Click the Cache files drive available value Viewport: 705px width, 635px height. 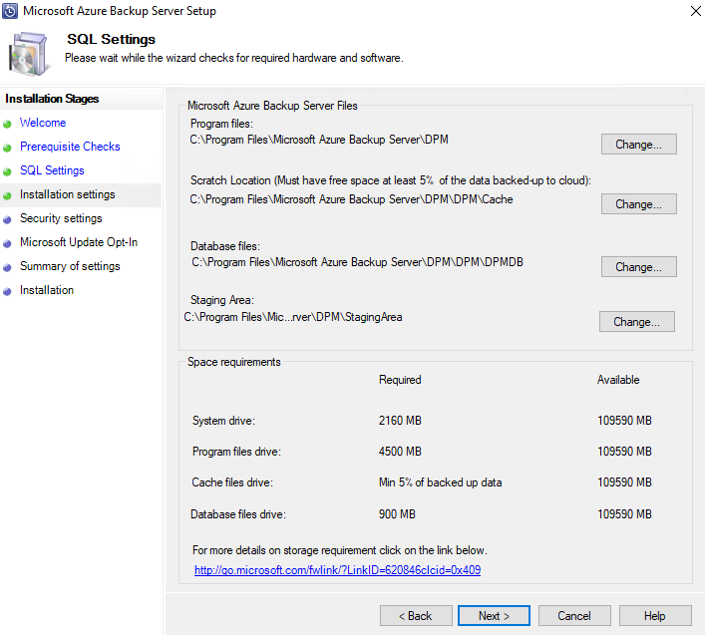coord(624,482)
